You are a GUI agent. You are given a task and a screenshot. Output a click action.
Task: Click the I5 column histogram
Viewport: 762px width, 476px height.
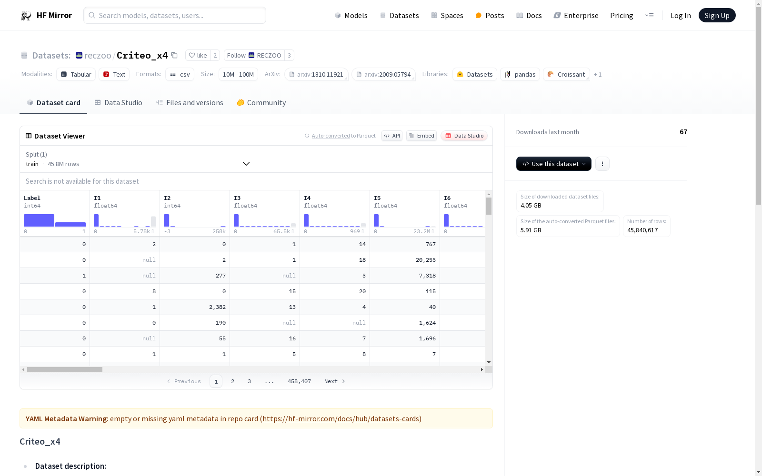click(405, 220)
